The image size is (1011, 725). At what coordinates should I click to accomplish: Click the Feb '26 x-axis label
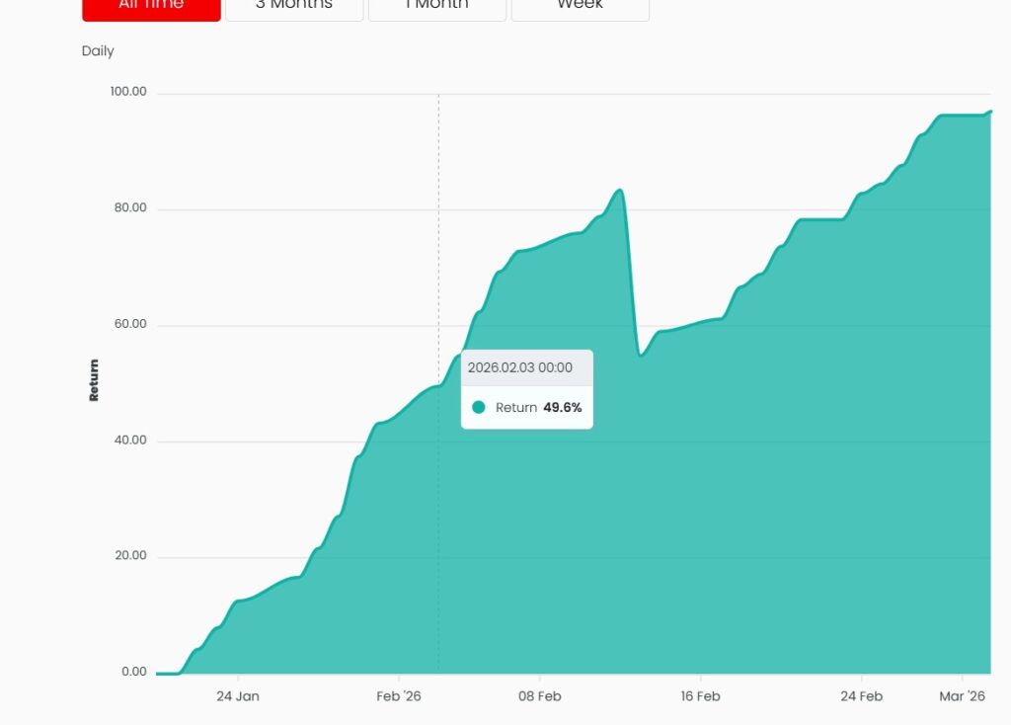click(399, 696)
